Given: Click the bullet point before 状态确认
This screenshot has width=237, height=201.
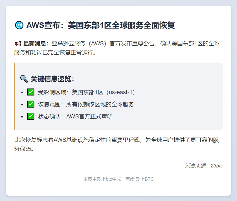Looking at the screenshot, I should (22, 116).
